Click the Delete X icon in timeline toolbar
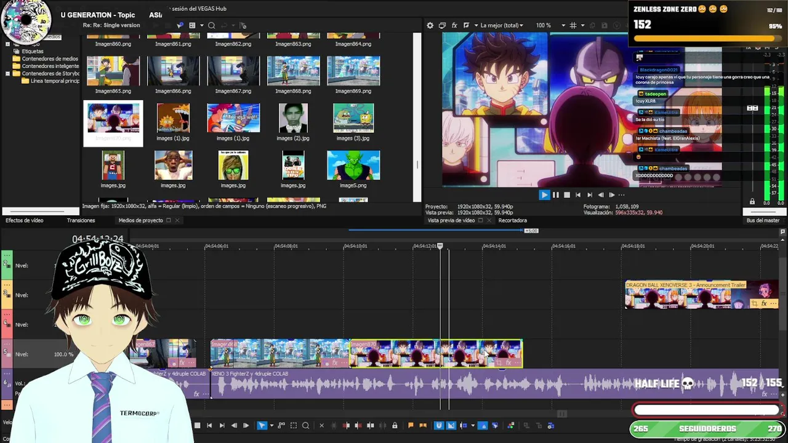The height and width of the screenshot is (443, 788). (321, 425)
